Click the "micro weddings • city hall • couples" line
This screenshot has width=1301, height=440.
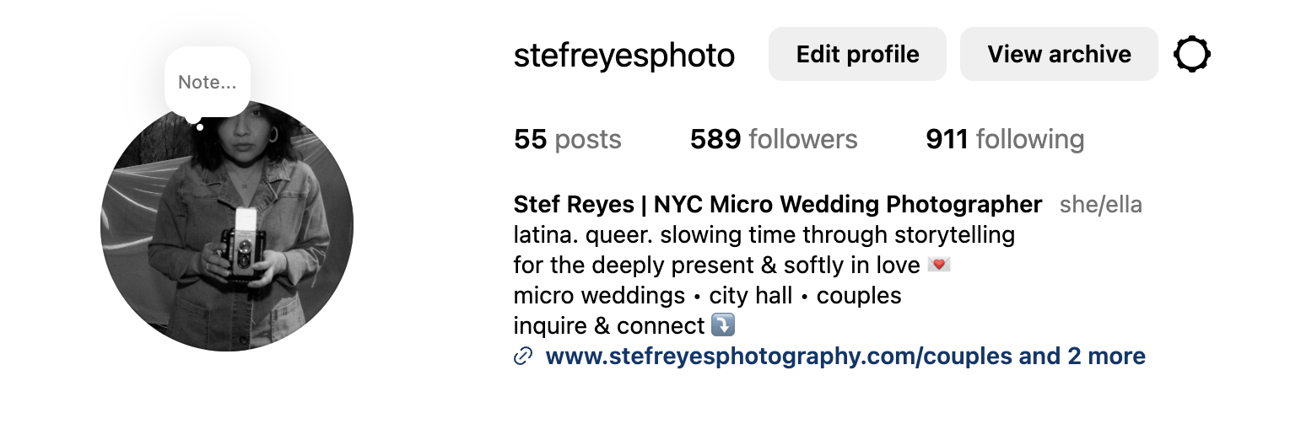707,296
